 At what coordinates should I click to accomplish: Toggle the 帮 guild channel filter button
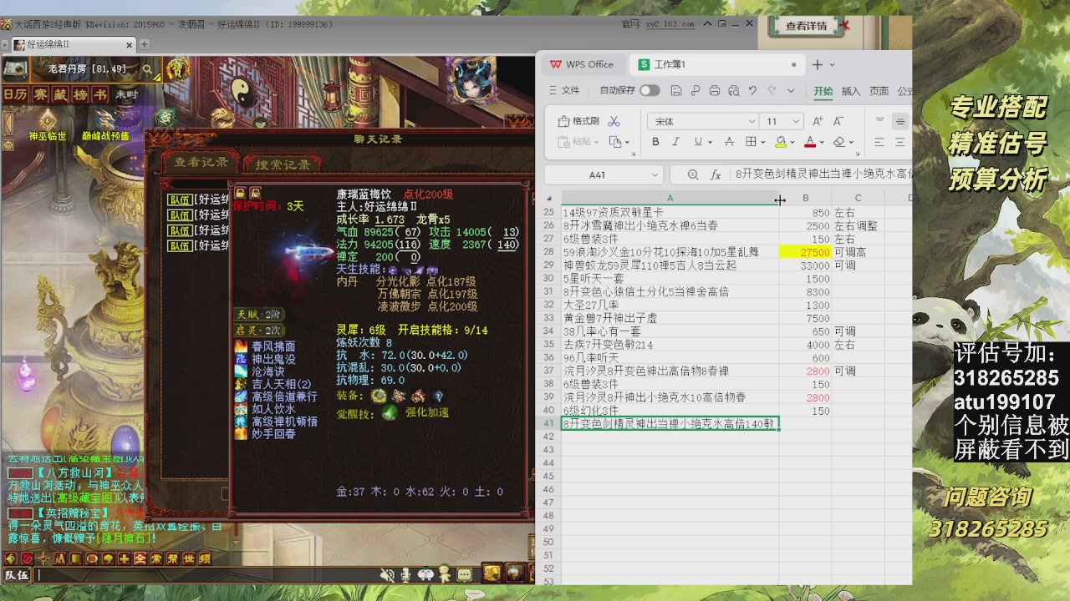172,558
